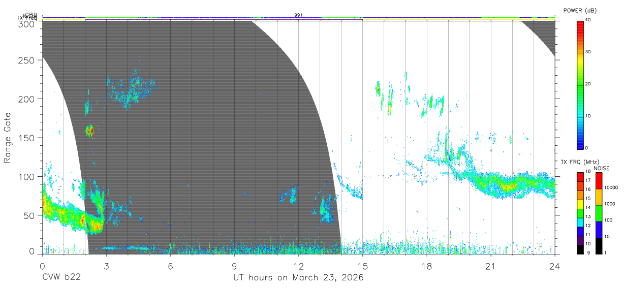This screenshot has height=288, width=624.
Task: Click the red high-power echo near gate 155
Action: point(90,132)
